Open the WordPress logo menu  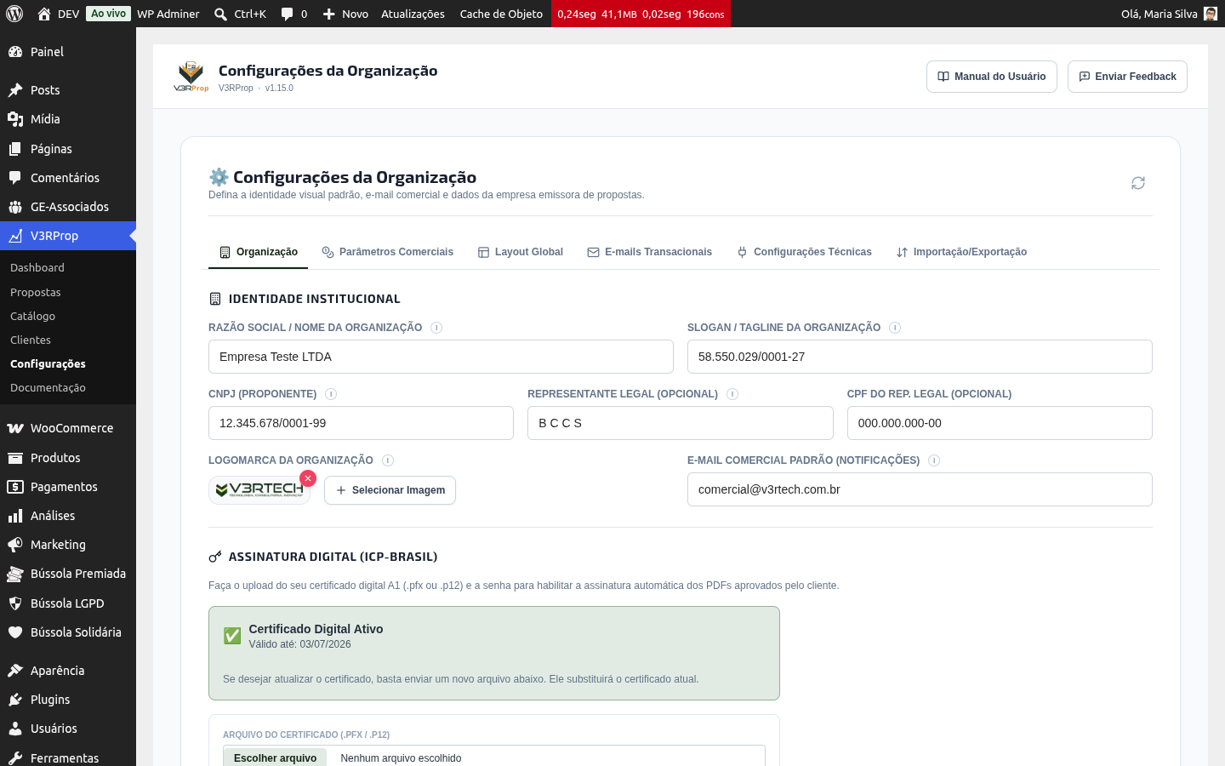point(14,14)
